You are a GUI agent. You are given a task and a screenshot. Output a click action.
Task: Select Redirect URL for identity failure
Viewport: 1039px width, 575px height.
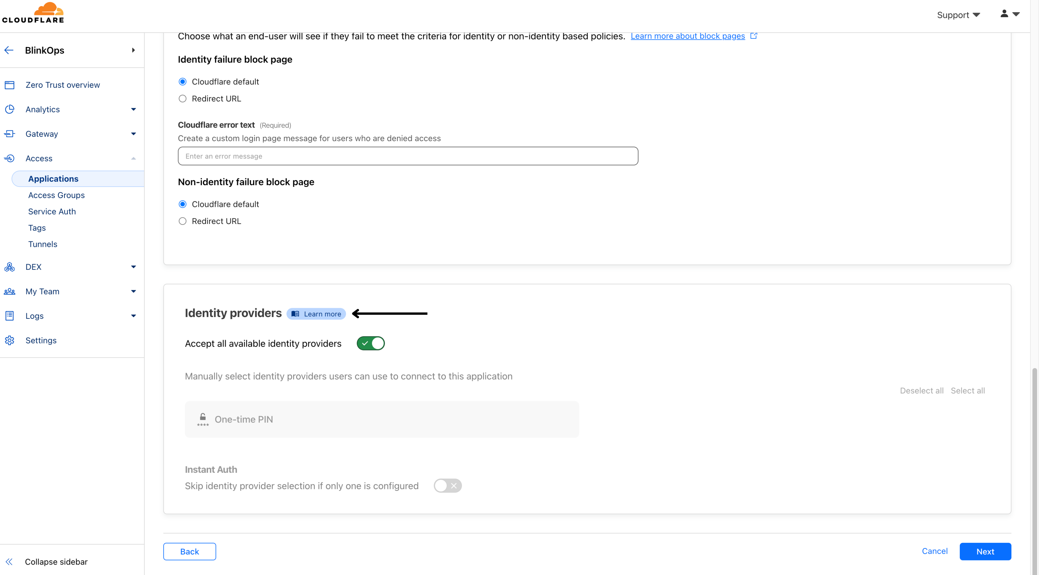(183, 99)
